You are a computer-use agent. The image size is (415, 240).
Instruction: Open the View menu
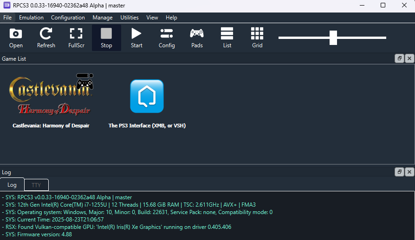tap(152, 18)
